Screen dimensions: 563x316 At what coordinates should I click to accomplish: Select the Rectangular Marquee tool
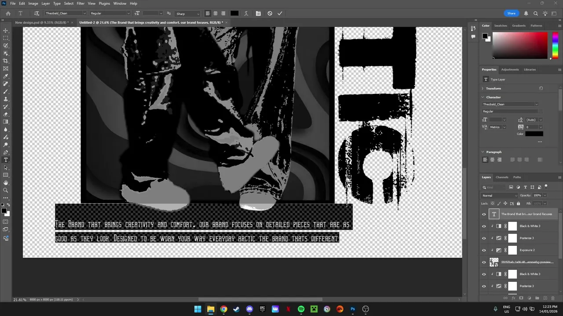click(6, 38)
